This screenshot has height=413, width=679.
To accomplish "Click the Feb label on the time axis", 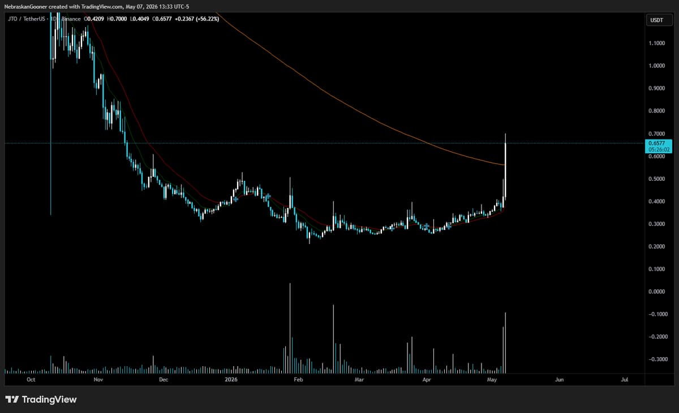I will pyautogui.click(x=298, y=380).
